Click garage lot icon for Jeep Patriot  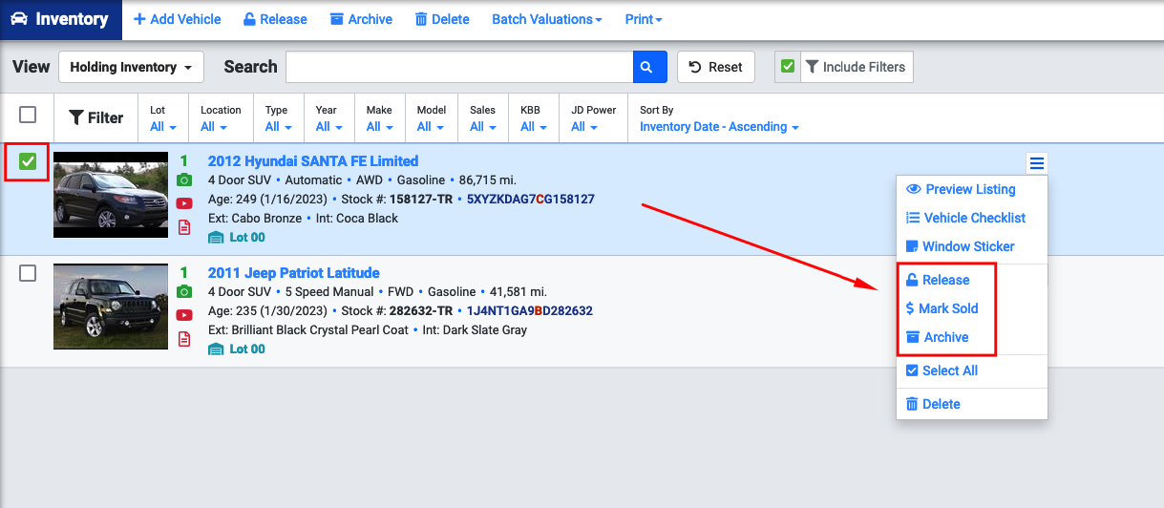[215, 349]
